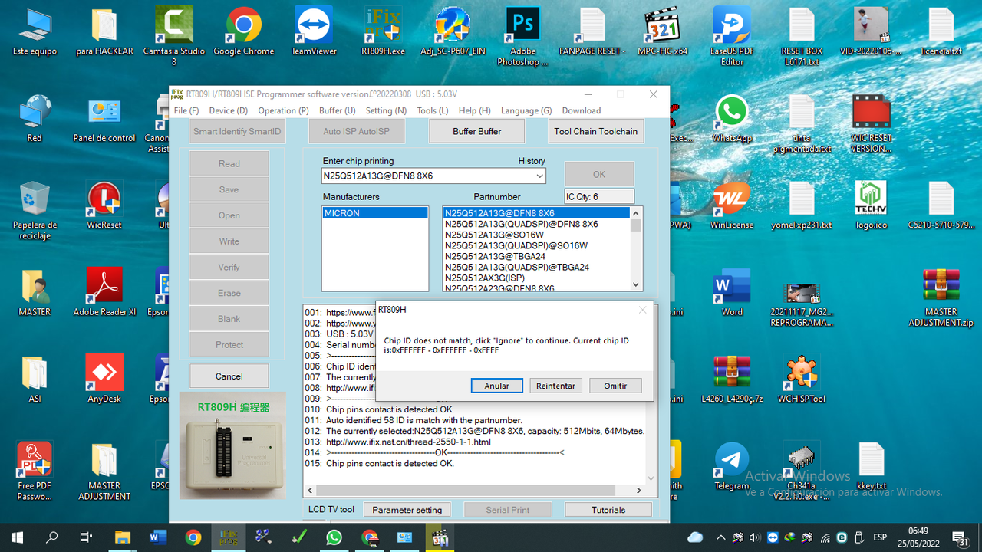
Task: Open the Operation (P) menu
Action: point(283,110)
